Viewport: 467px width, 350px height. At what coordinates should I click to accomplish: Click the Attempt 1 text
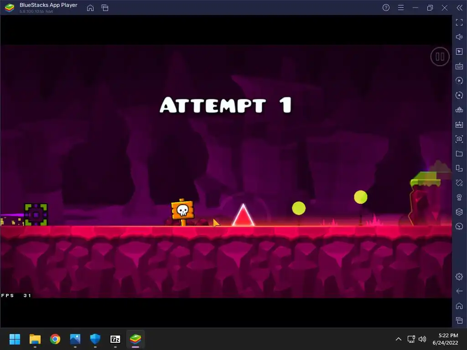point(226,105)
